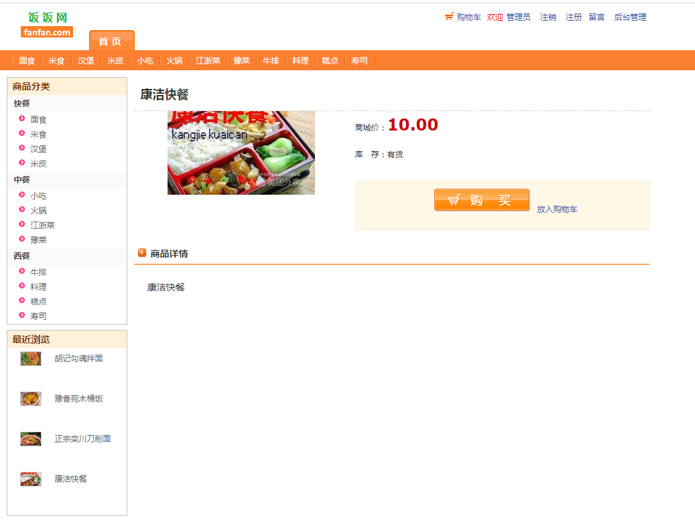Screen dimensions: 695x528
Task: Click pink bullet icon next to 汉堡
Action: pos(21,148)
